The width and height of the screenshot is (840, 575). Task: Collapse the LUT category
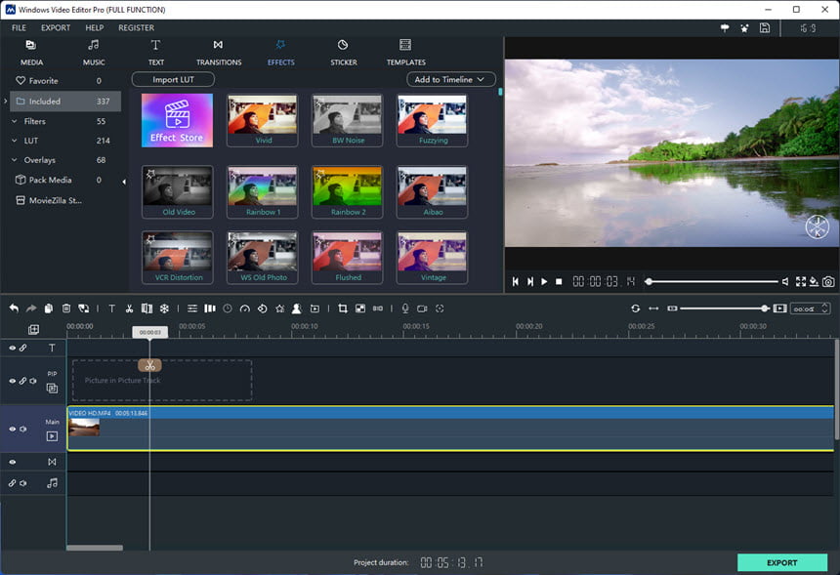click(x=15, y=141)
